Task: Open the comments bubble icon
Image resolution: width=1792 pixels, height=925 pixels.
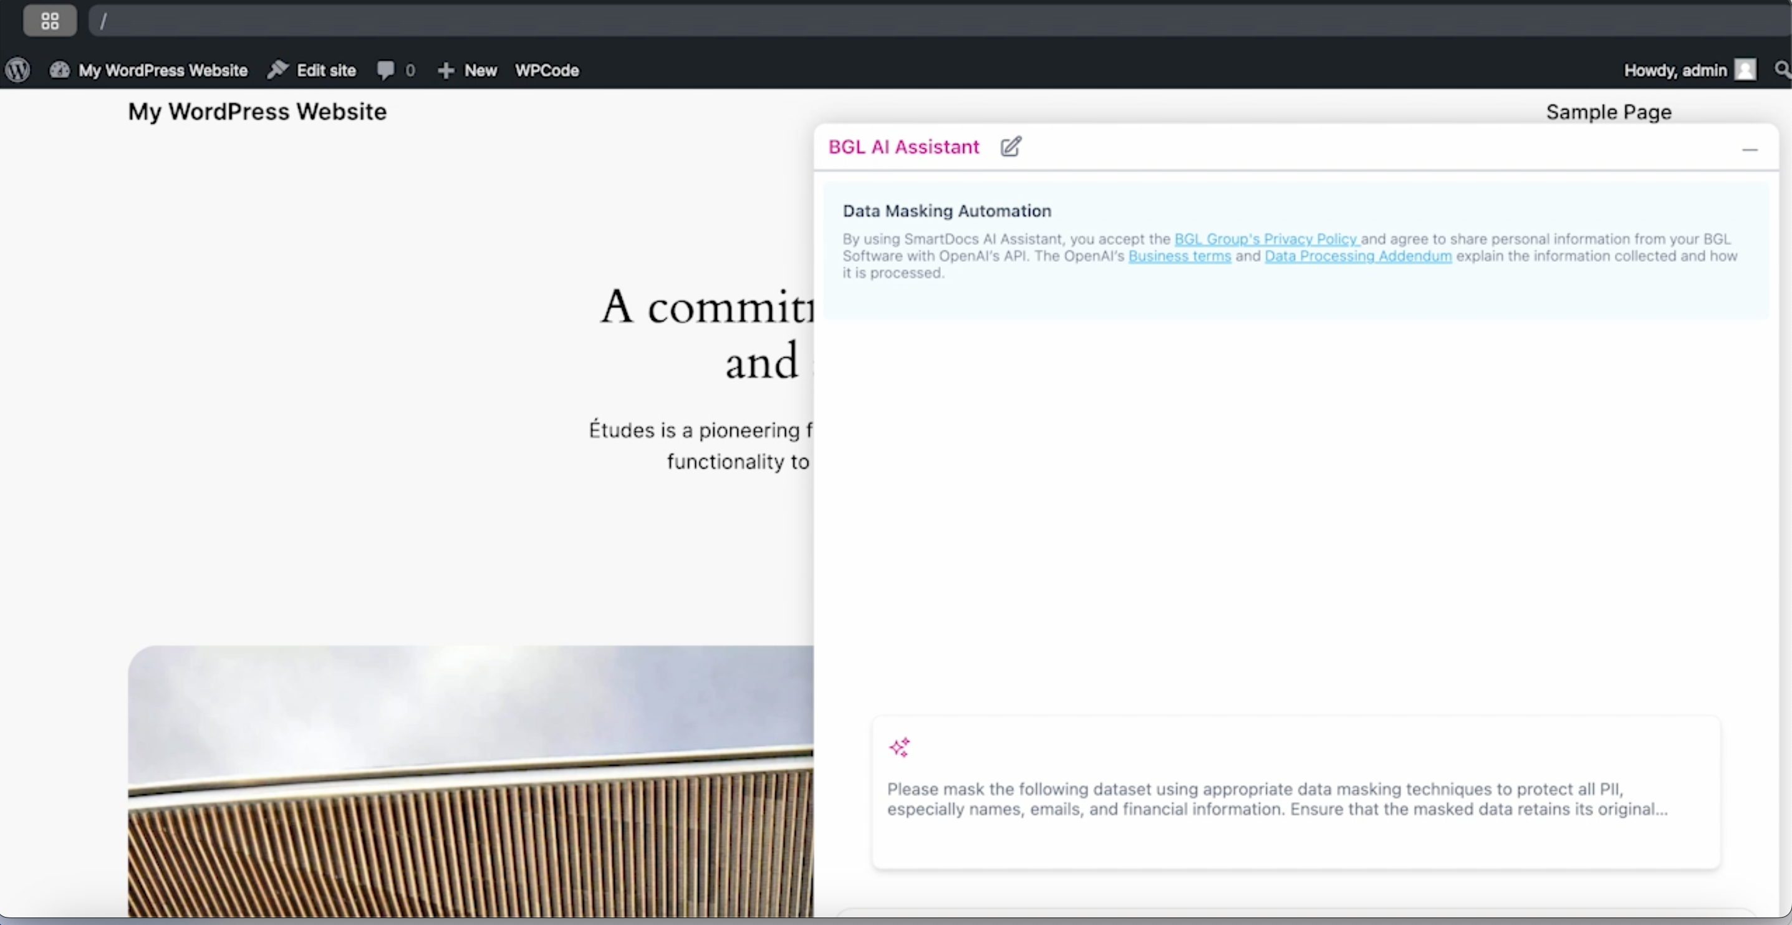Action: [x=385, y=70]
